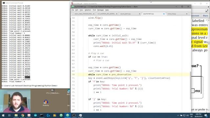Close the sound_demo.py tab
Screen dimensions: 210x118
point(139,14)
